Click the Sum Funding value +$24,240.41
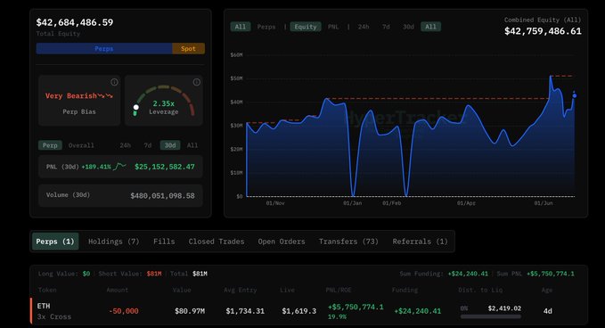This screenshot has width=605, height=328. click(468, 274)
